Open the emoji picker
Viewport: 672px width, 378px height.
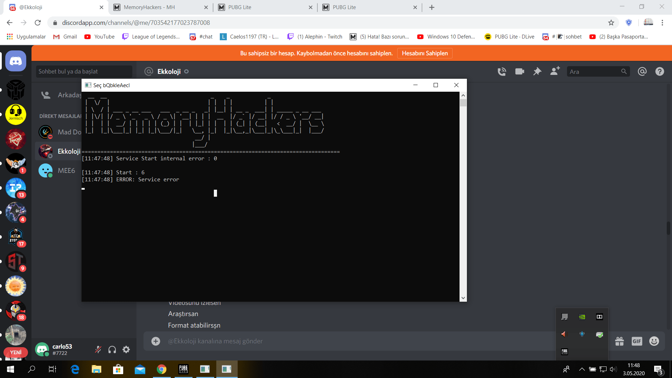click(x=654, y=341)
